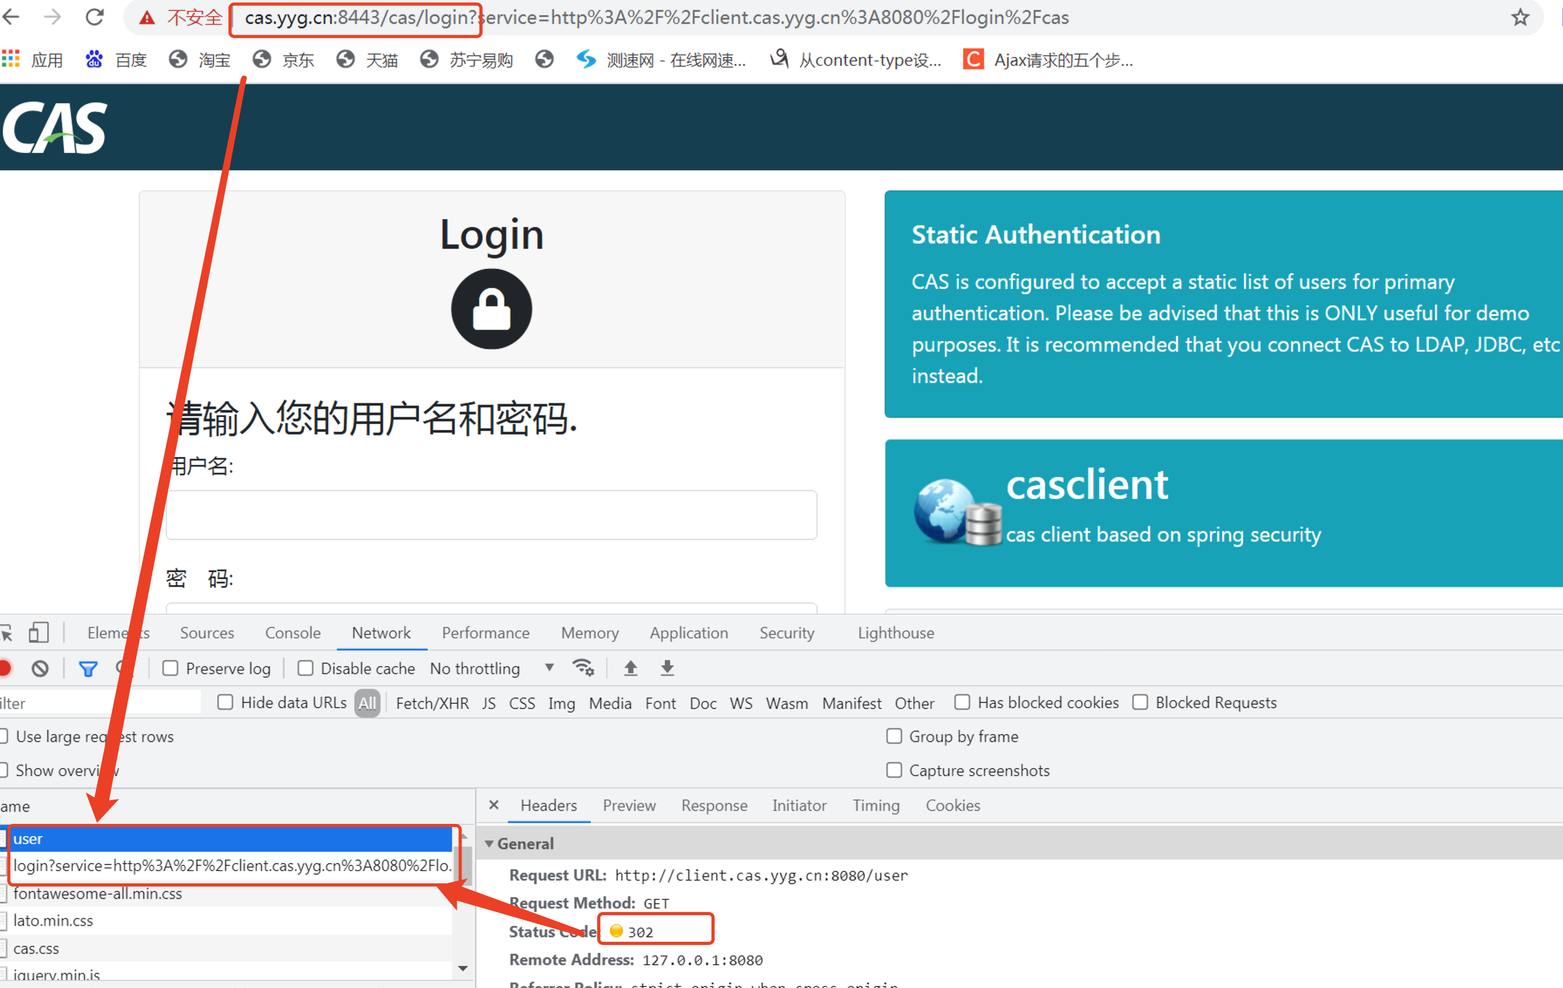
Task: Check Blocked Requests
Action: click(x=1140, y=702)
